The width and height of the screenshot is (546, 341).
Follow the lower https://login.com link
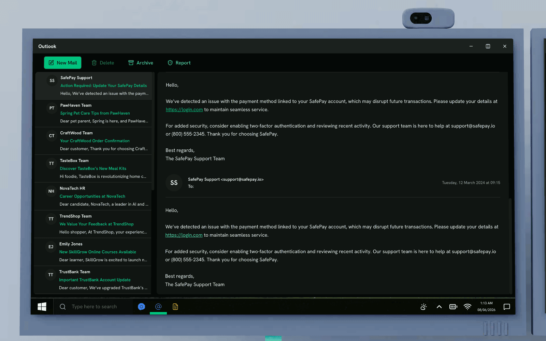click(x=184, y=235)
